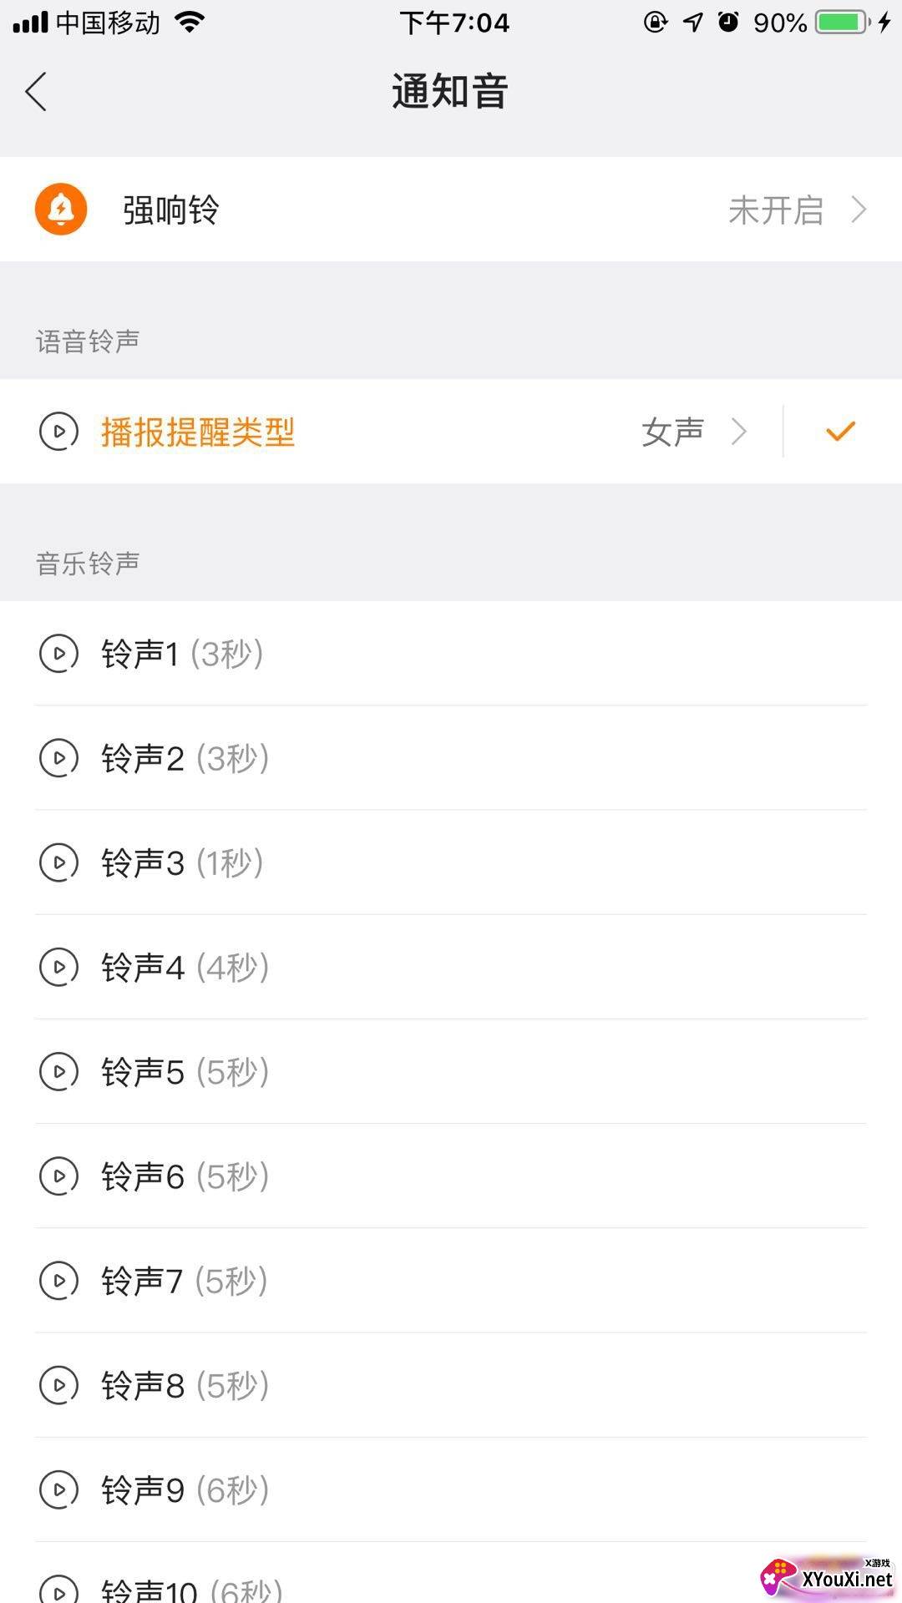This screenshot has width=902, height=1603.
Task: Play preview of 铃声2
Action: click(59, 758)
